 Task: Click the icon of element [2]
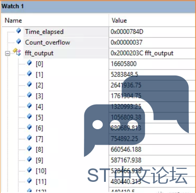pyautogui.click(x=29, y=84)
